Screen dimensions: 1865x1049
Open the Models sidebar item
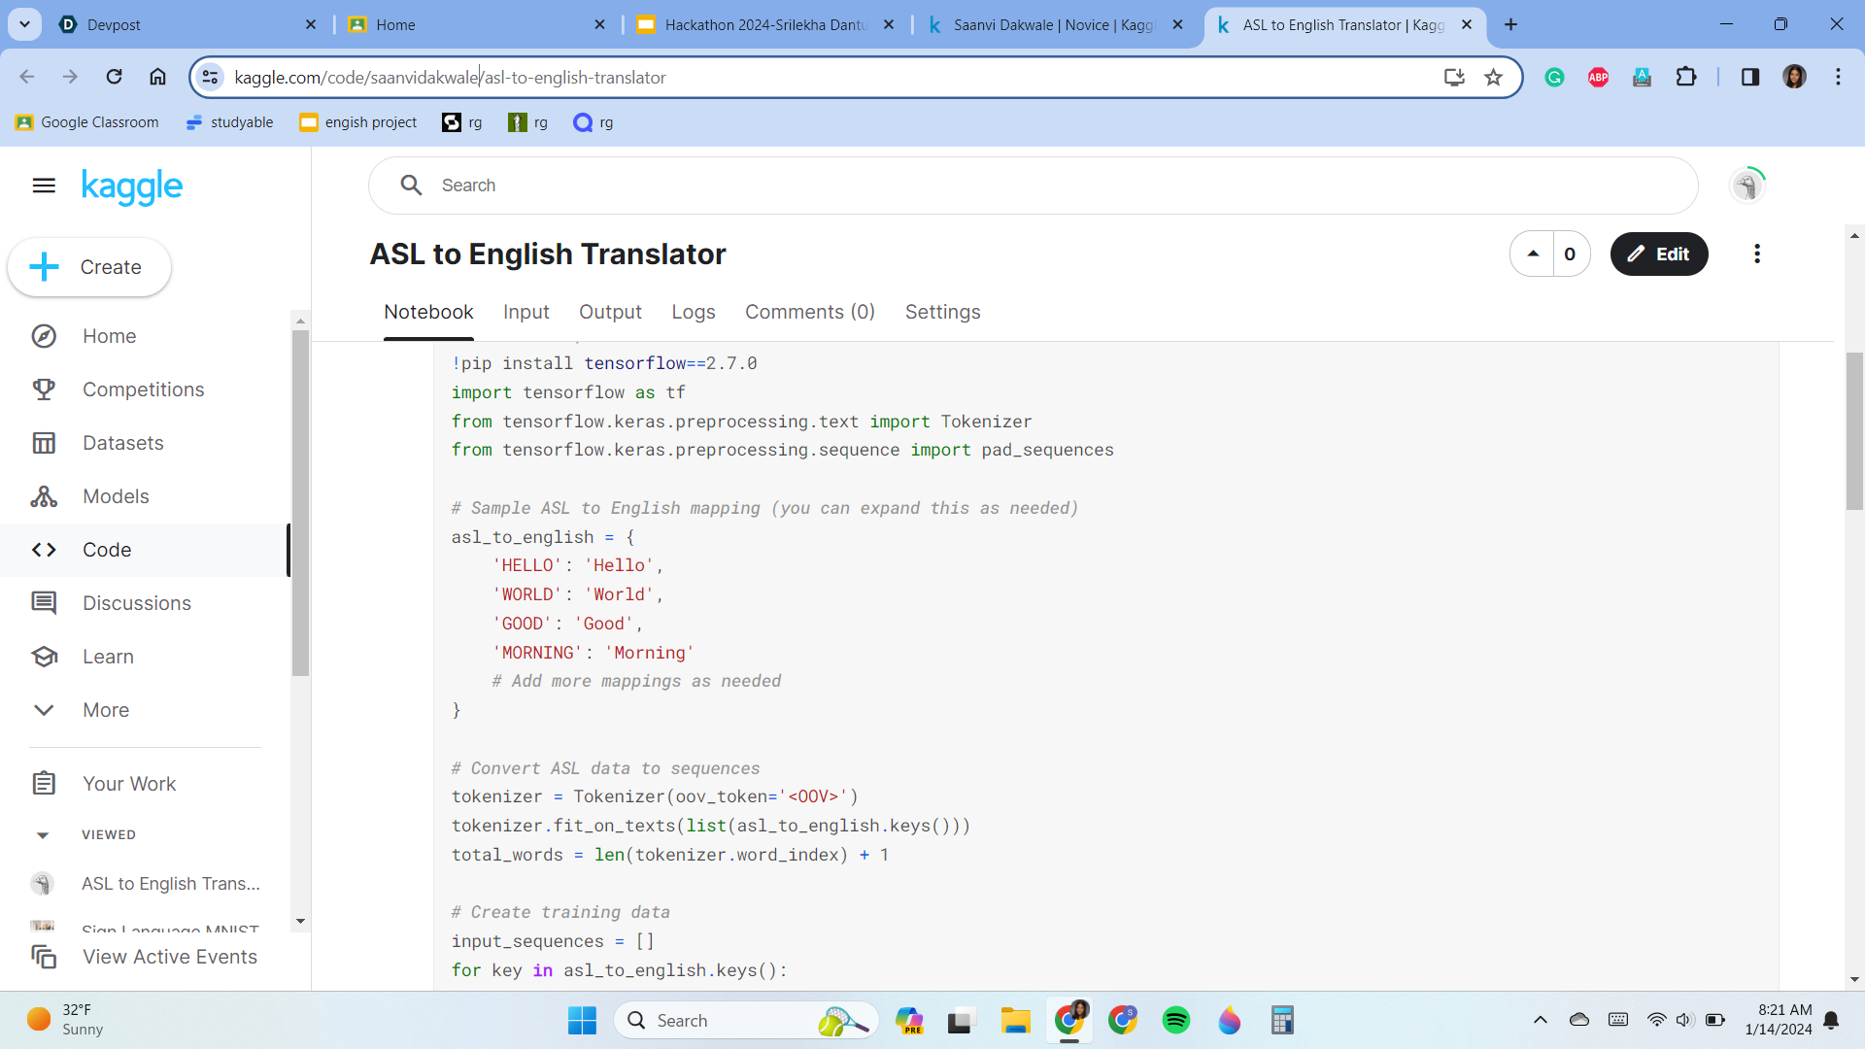[x=115, y=496]
